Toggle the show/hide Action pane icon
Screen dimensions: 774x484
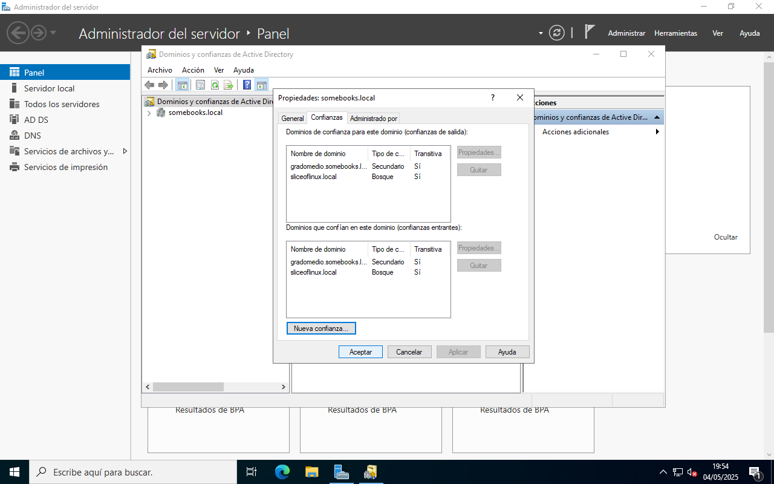click(261, 85)
